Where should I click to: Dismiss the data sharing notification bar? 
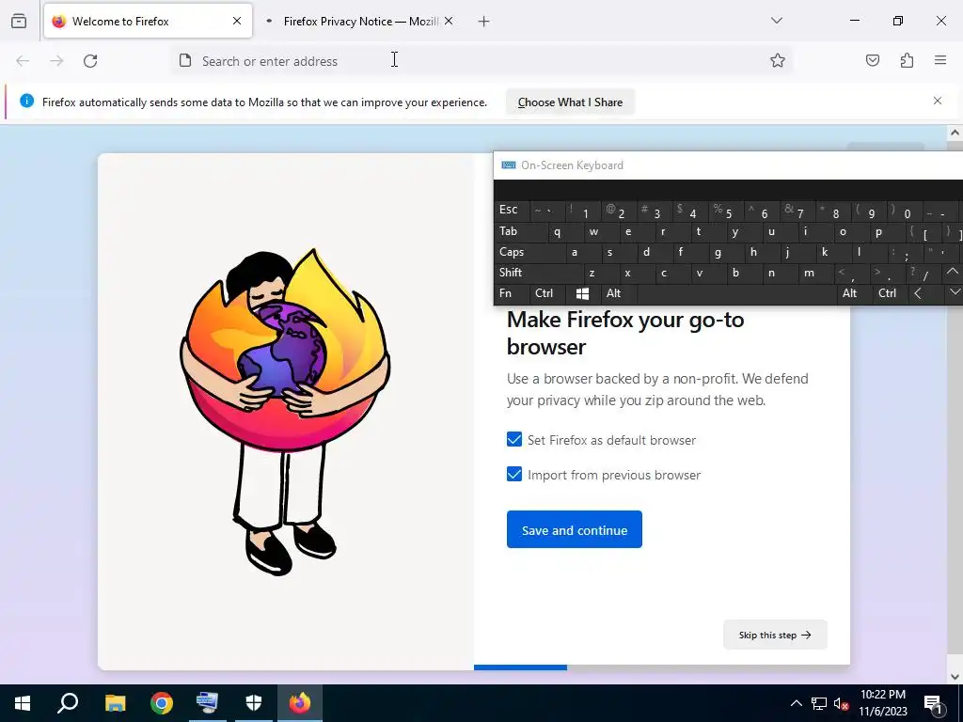[x=938, y=101]
